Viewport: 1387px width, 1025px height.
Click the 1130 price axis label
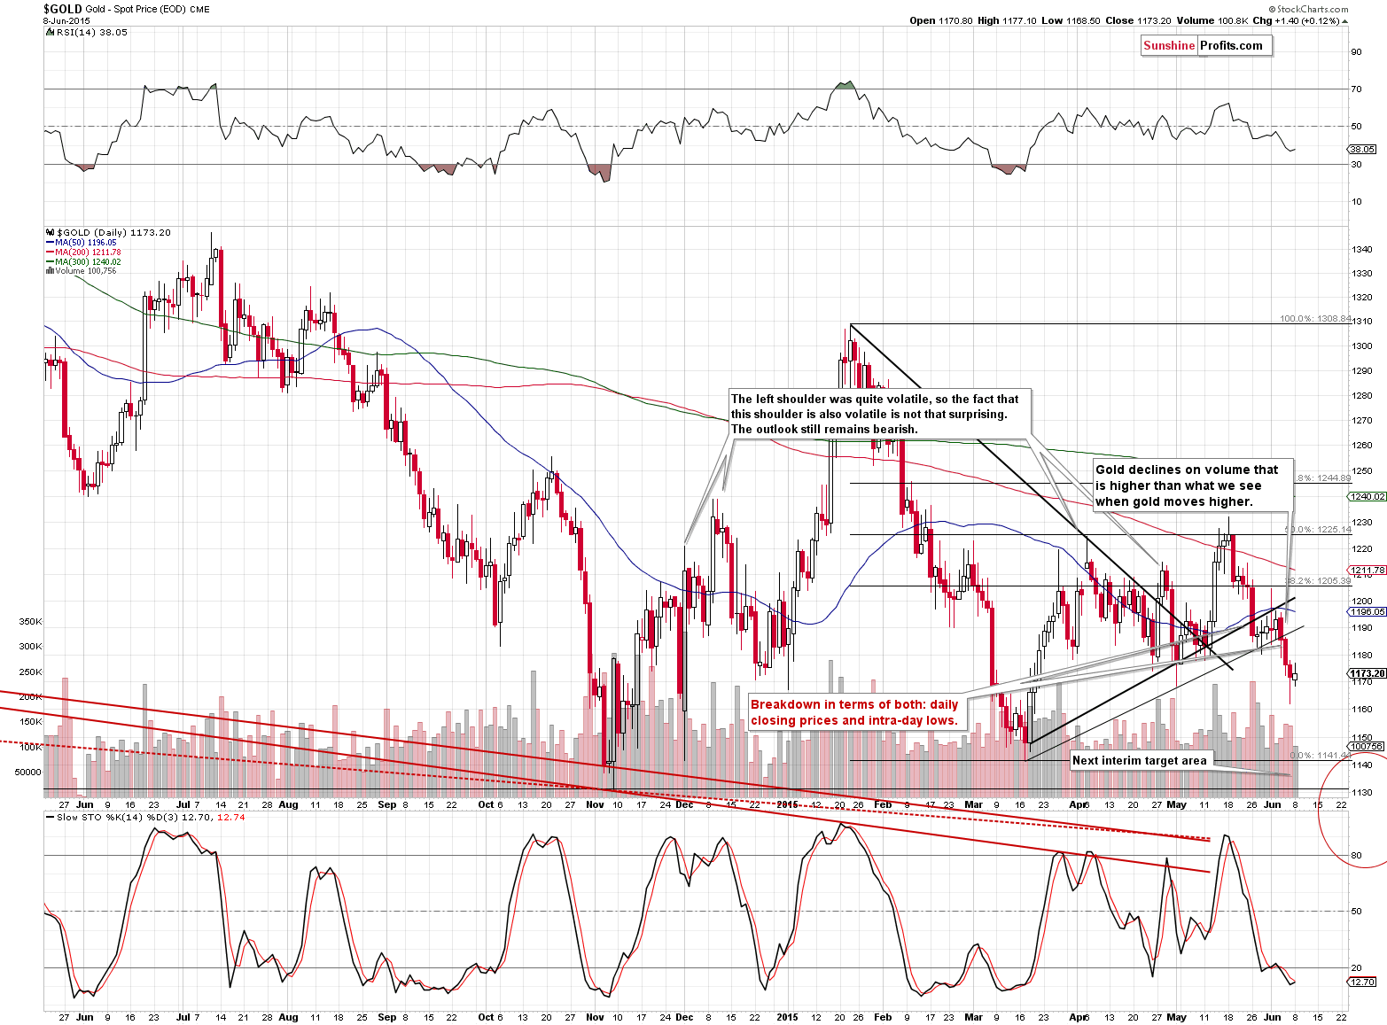1362,792
